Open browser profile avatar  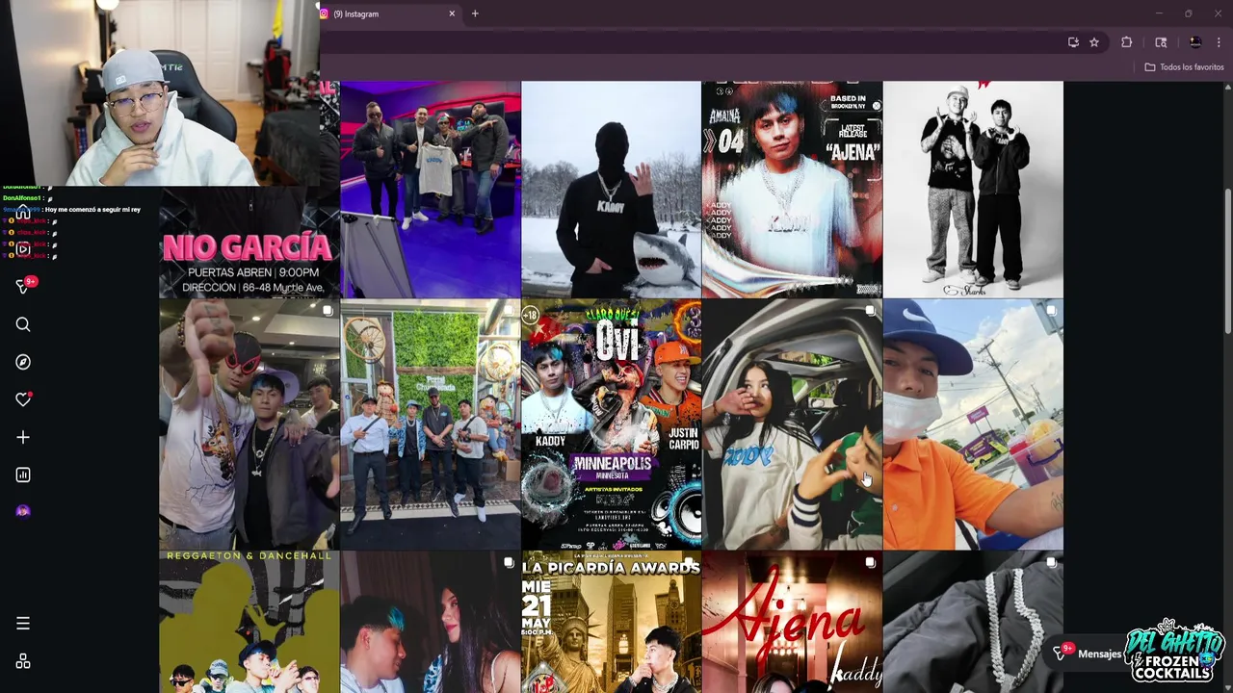pyautogui.click(x=1195, y=42)
